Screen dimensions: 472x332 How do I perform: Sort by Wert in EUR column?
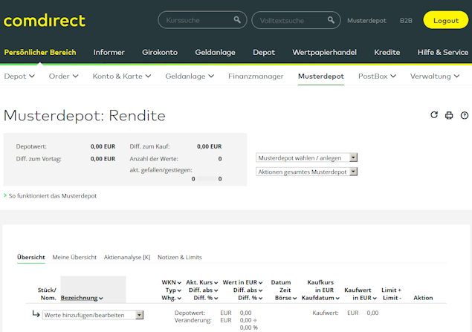click(242, 282)
